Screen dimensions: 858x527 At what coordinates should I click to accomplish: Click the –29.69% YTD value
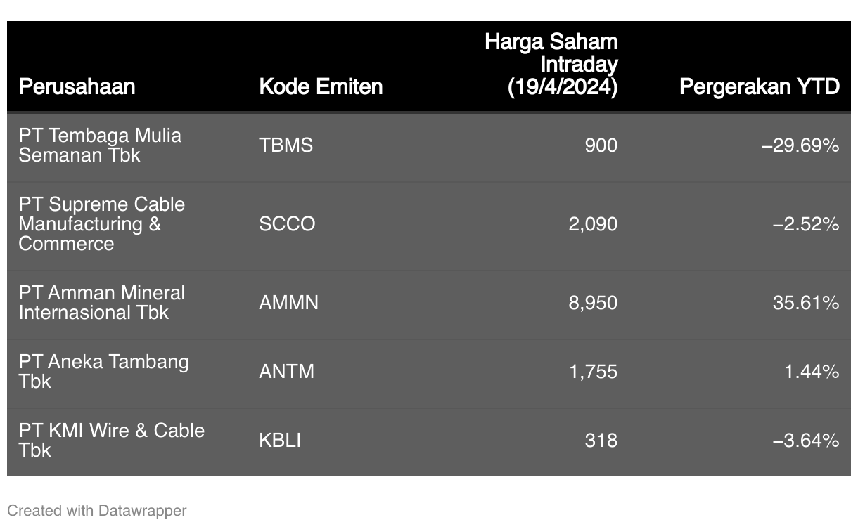pyautogui.click(x=800, y=145)
